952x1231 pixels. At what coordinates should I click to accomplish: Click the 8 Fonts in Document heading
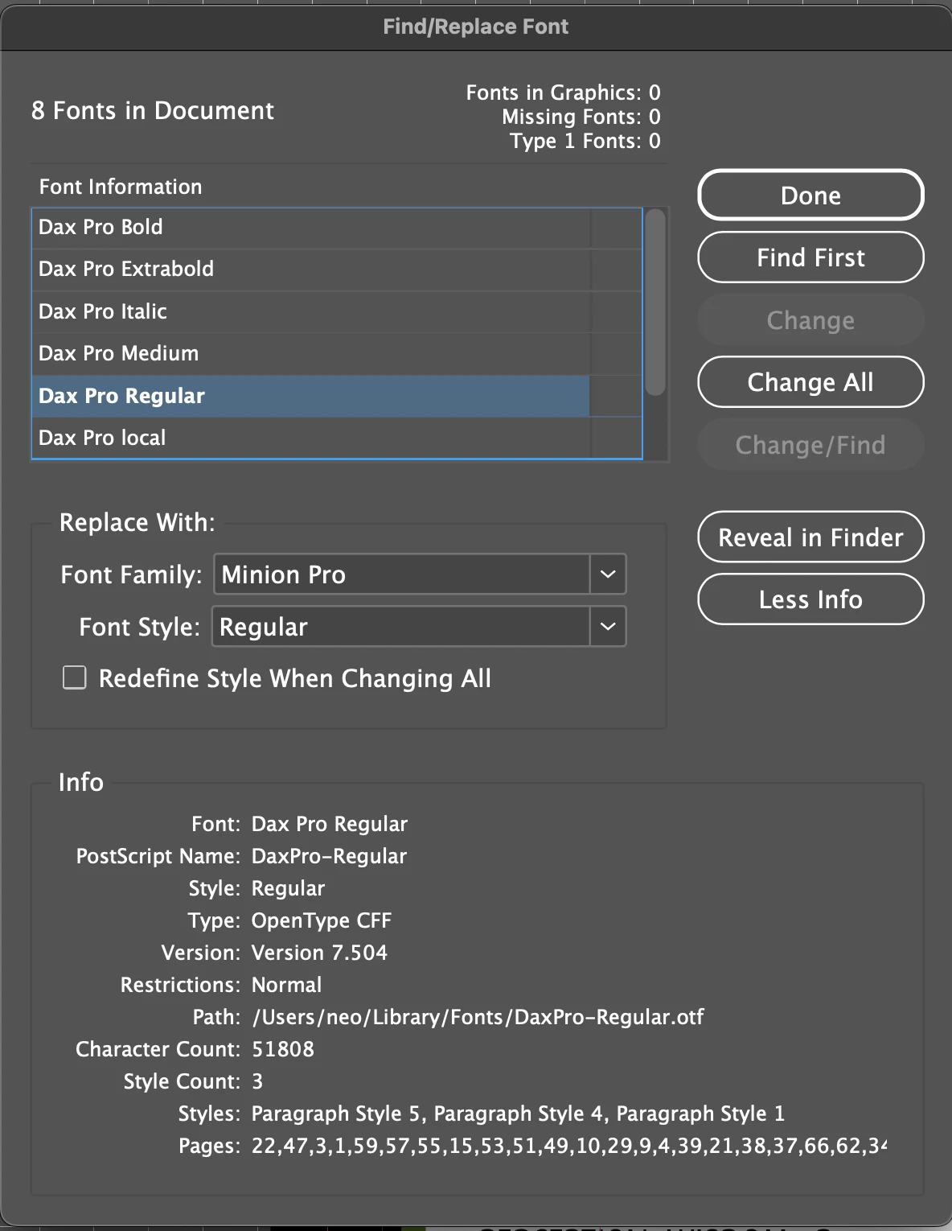click(x=153, y=110)
